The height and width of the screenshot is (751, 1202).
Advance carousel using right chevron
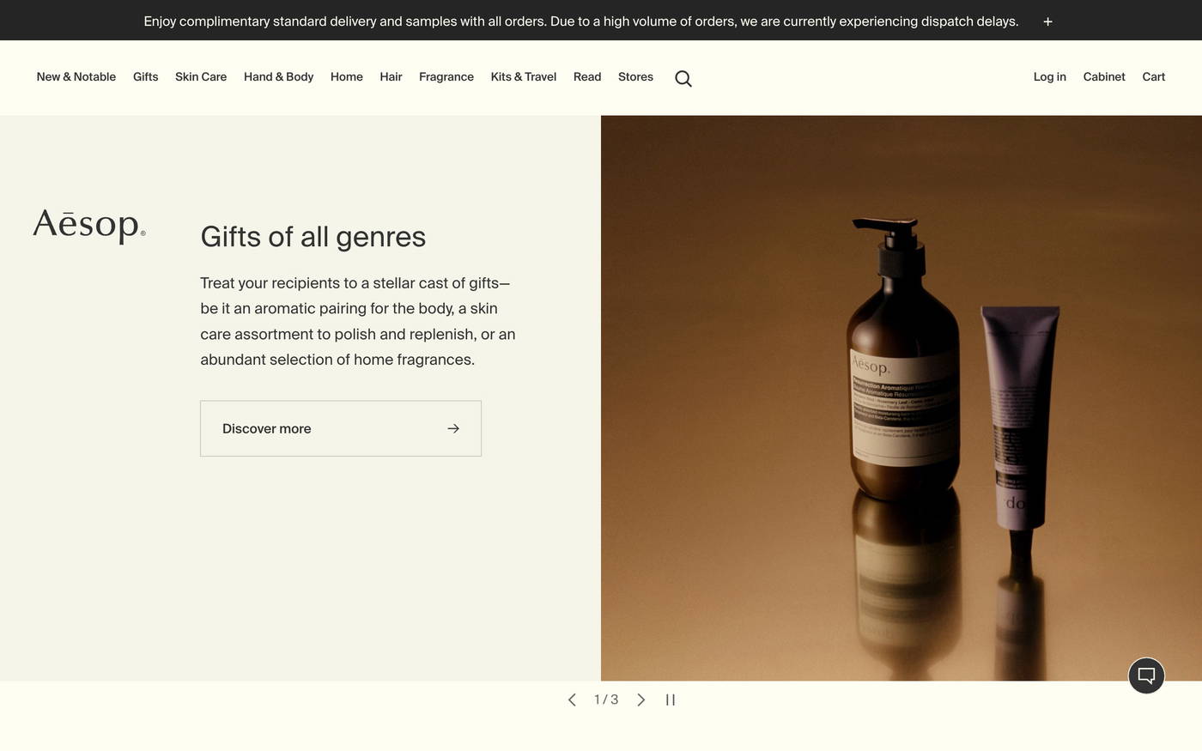click(640, 700)
